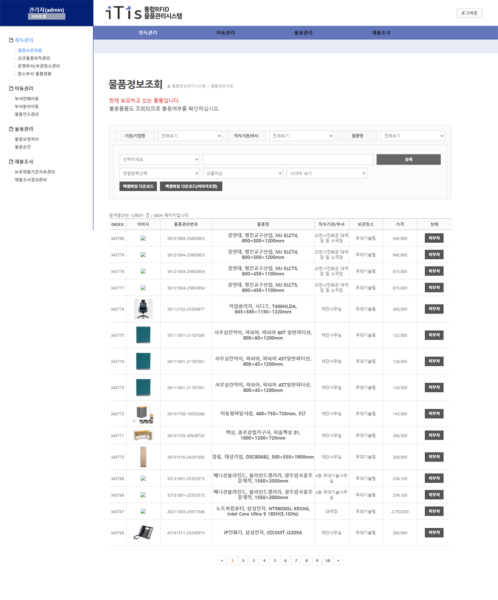Click home icon in breadcrumb
Image resolution: width=498 pixels, height=600 pixels.
(x=169, y=86)
